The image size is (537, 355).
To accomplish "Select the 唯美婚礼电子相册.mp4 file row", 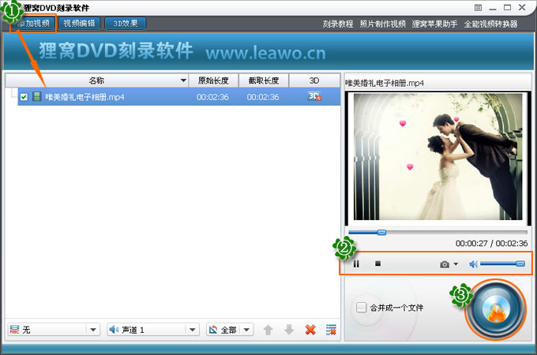I will 178,97.
